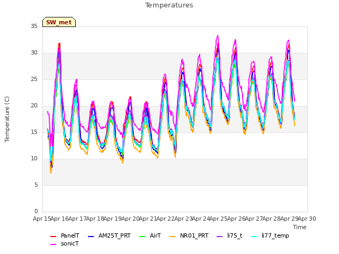Select the PanelT legend label

(x=70, y=235)
